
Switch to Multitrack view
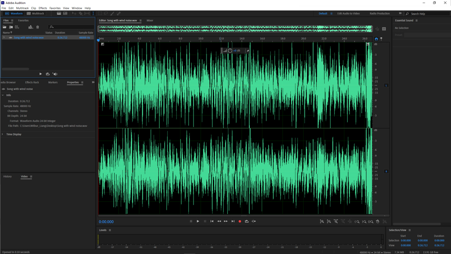point(36,14)
